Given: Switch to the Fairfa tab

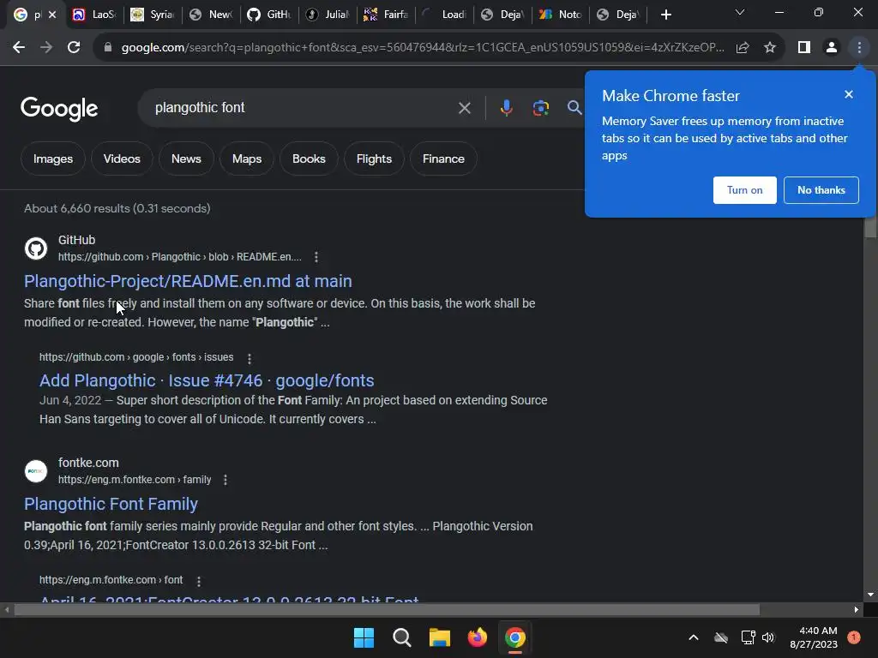Looking at the screenshot, I should pos(385,15).
